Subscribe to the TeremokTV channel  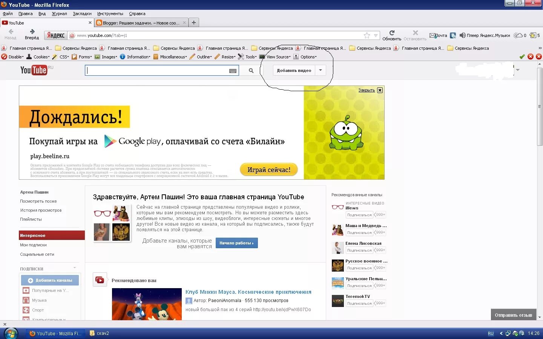point(359,304)
